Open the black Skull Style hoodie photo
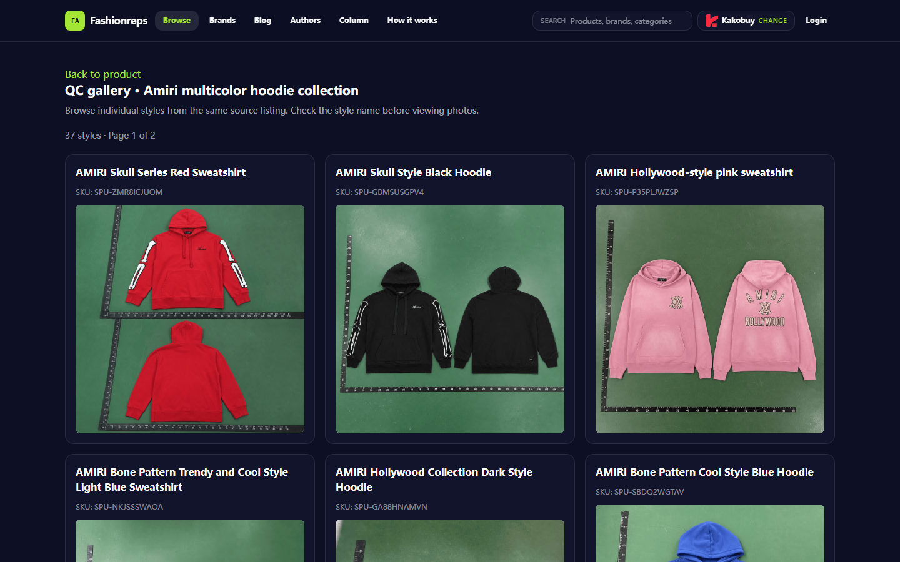The height and width of the screenshot is (562, 900). [450, 319]
